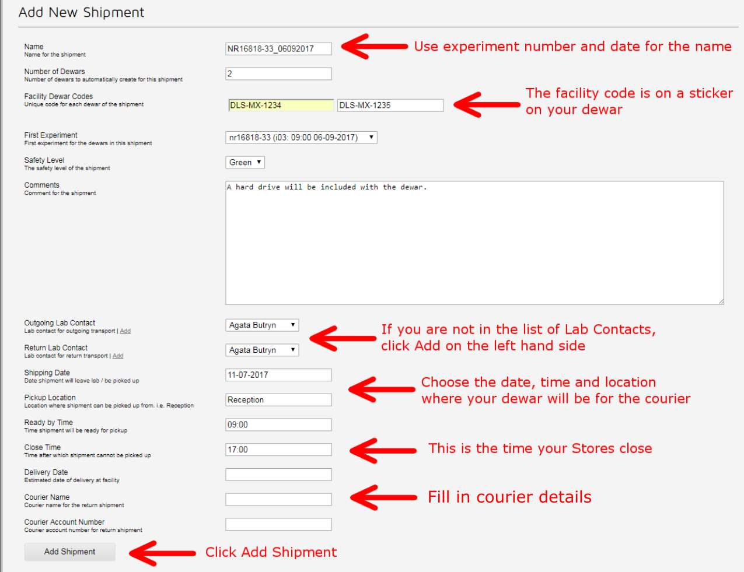Image resolution: width=744 pixels, height=572 pixels.
Task: Click Add link for Outgoing Lab Contact
Action: pyautogui.click(x=125, y=331)
